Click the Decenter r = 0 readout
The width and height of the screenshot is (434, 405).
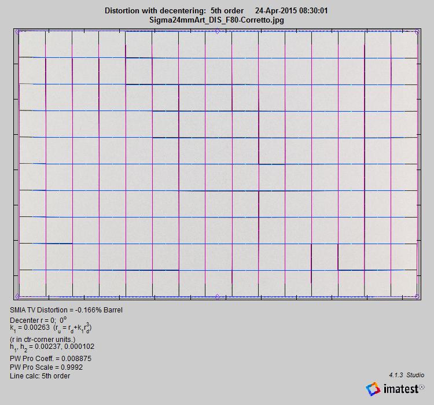click(38, 319)
